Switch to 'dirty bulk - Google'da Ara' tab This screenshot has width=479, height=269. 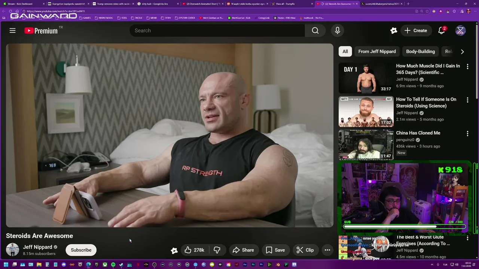pyautogui.click(x=158, y=4)
